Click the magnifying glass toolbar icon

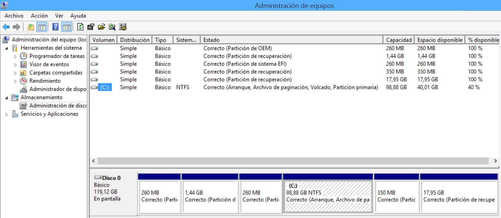(112, 27)
